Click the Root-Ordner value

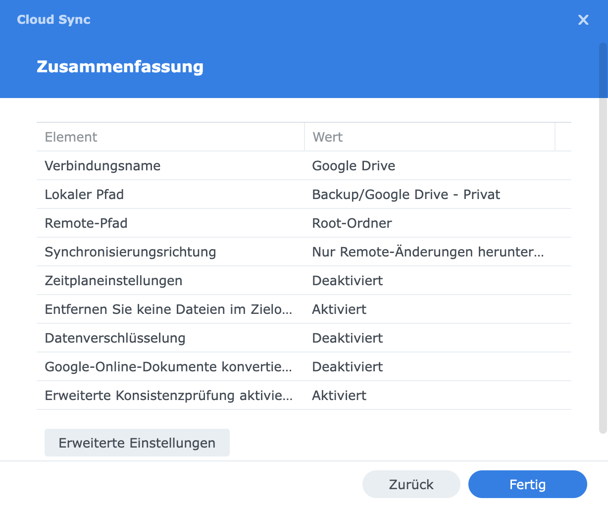(x=352, y=223)
